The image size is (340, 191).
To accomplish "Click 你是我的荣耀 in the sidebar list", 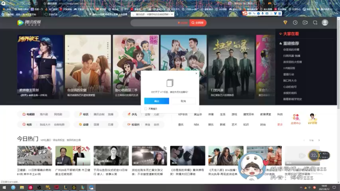I will pos(291,50).
